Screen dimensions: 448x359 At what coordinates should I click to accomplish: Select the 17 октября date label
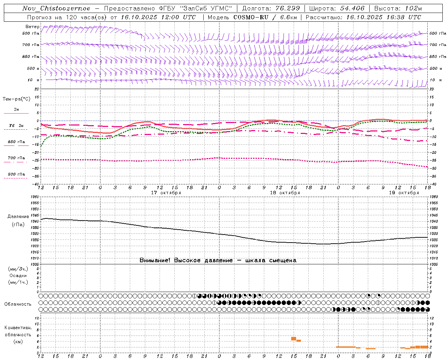click(x=166, y=193)
